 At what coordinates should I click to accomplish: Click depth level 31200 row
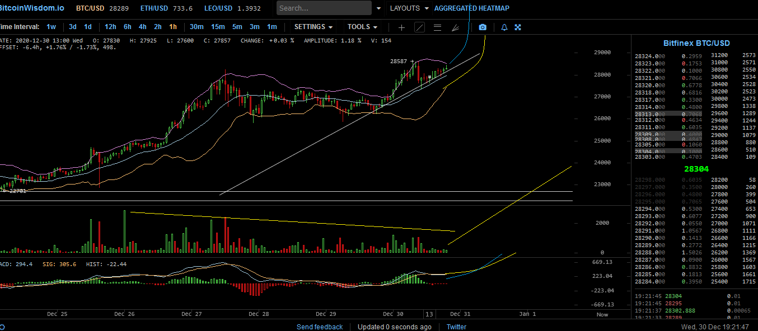click(x=733, y=55)
